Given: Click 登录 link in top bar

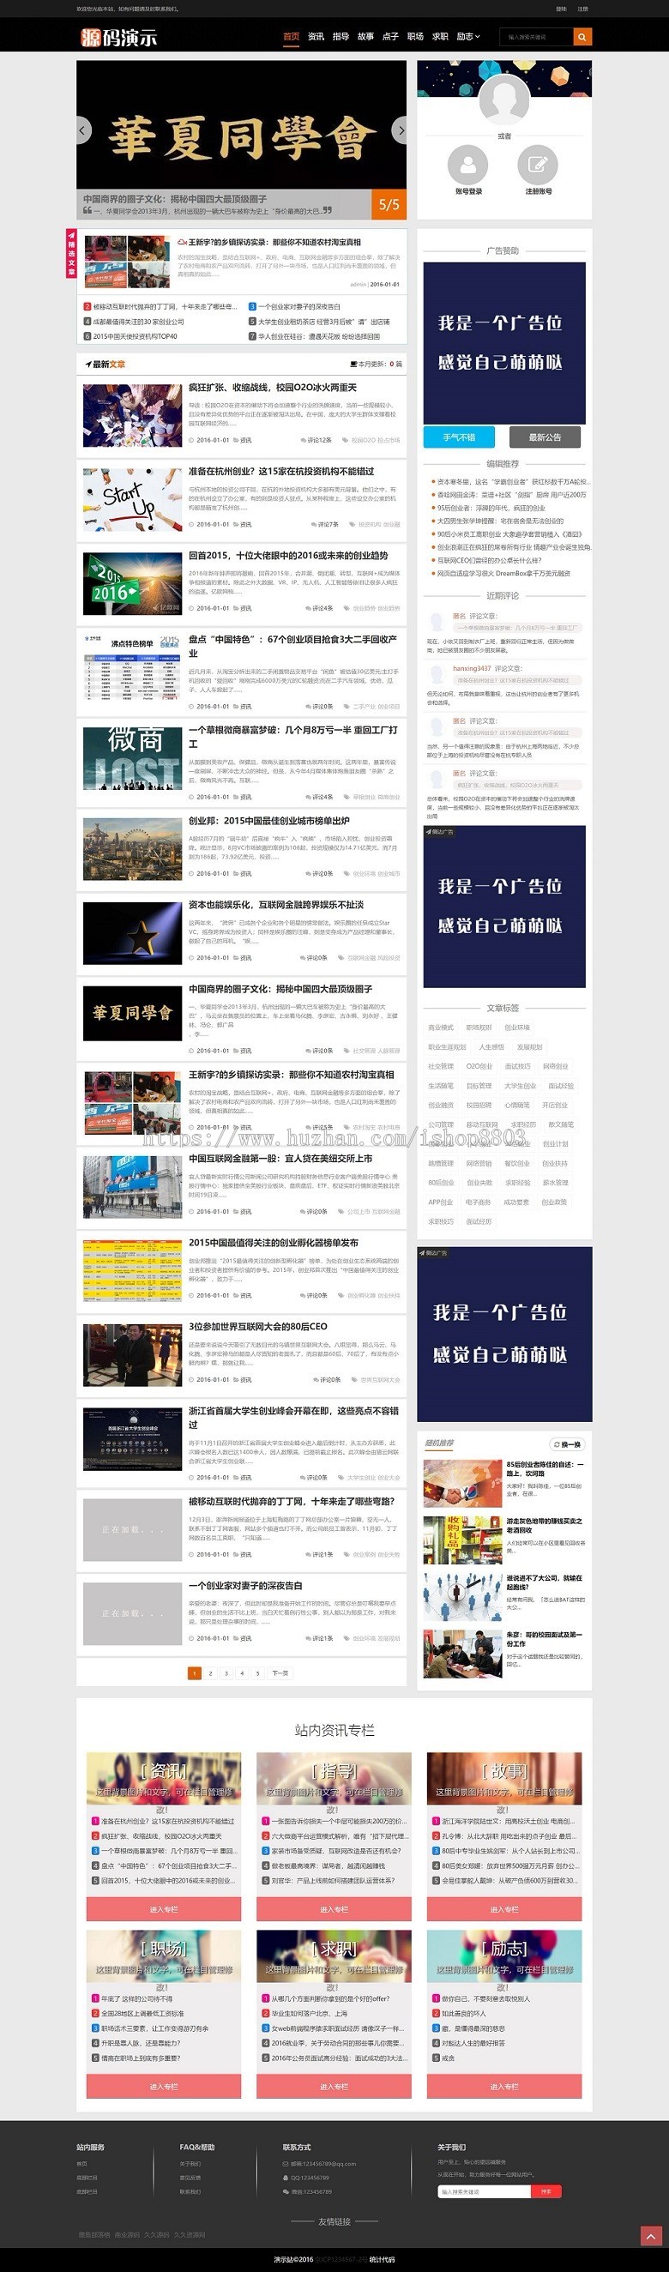Looking at the screenshot, I should coord(562,9).
